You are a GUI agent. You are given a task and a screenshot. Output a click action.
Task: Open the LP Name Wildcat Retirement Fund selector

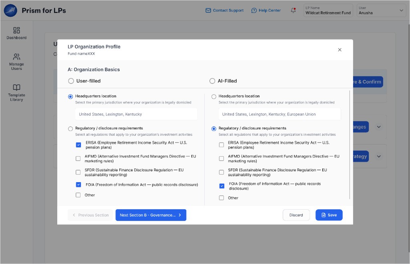coord(328,10)
